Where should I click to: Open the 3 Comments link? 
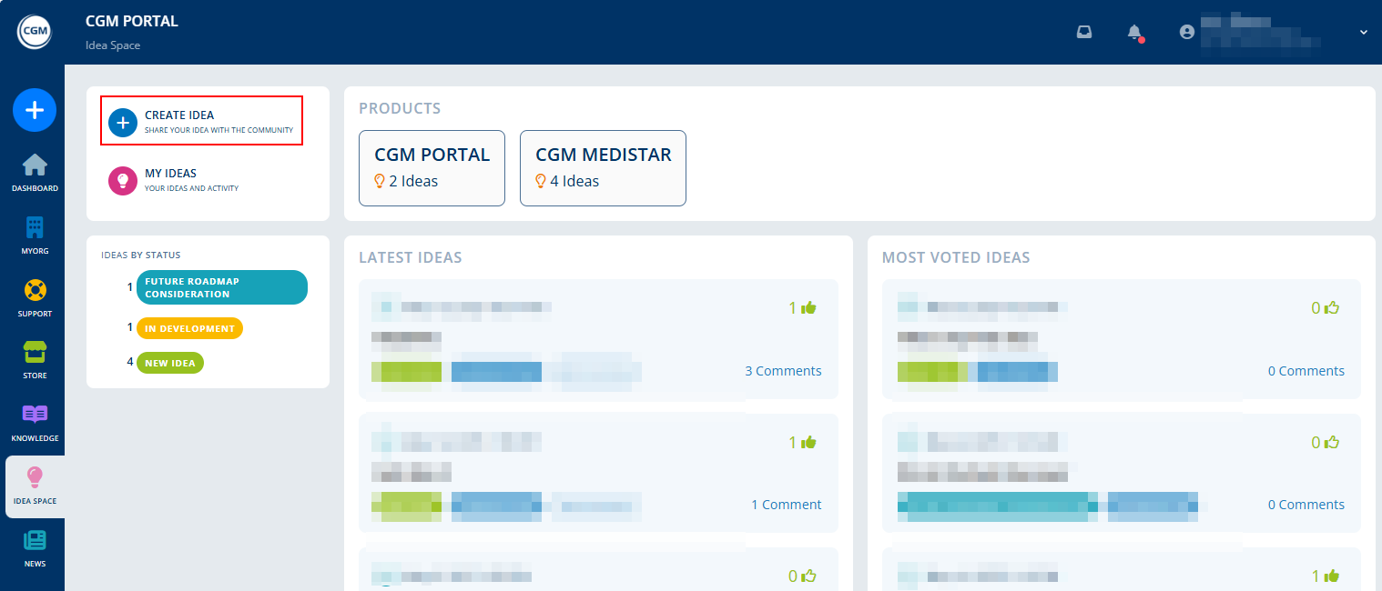point(783,371)
